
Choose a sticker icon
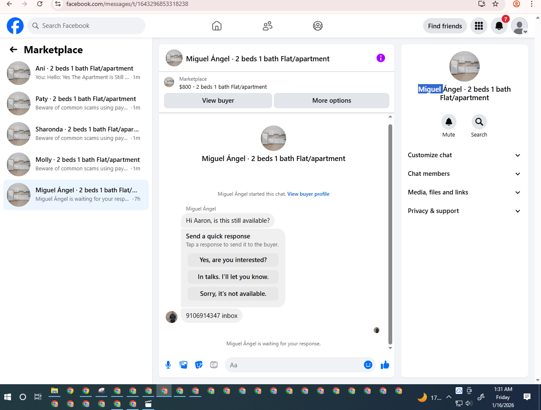click(199, 365)
